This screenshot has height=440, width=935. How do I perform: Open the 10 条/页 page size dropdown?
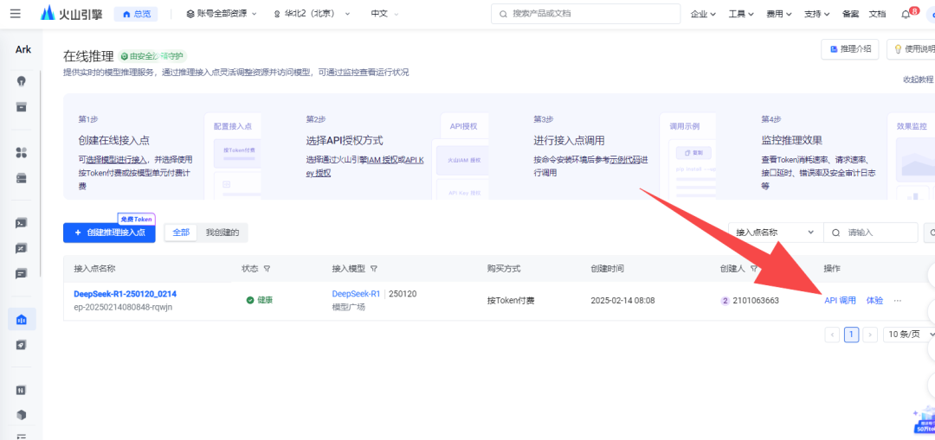908,335
